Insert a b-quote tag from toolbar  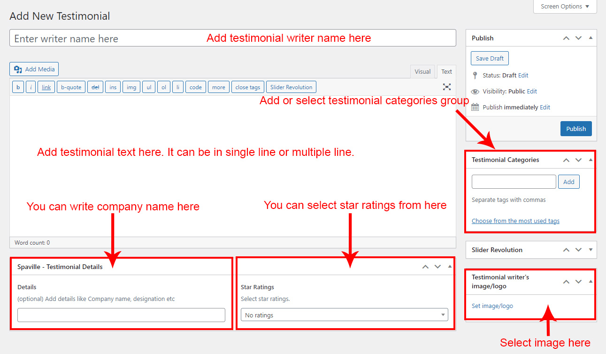tap(71, 87)
